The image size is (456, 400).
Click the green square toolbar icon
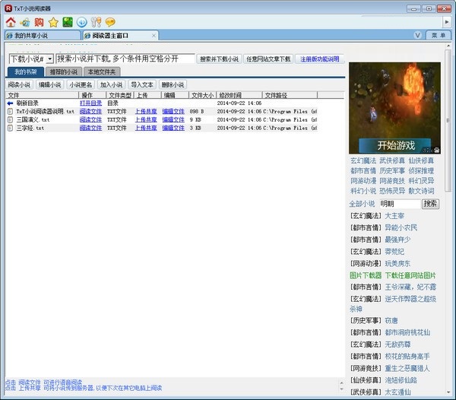coord(68,22)
